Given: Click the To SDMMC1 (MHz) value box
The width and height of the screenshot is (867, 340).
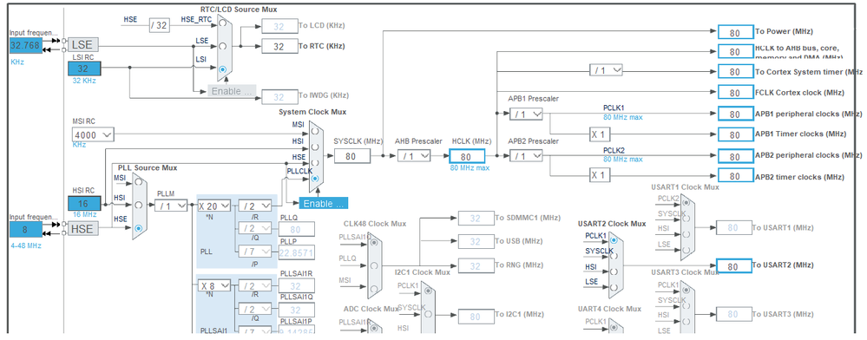Looking at the screenshot, I should click(476, 218).
